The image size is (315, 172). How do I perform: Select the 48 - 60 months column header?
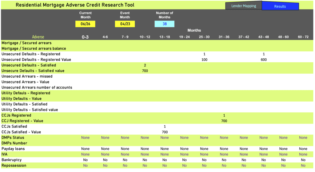tap(283, 37)
